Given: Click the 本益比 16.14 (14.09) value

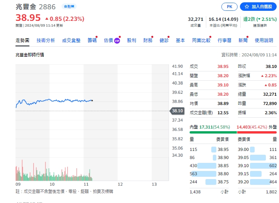Looking at the screenshot, I should [x=223, y=19].
